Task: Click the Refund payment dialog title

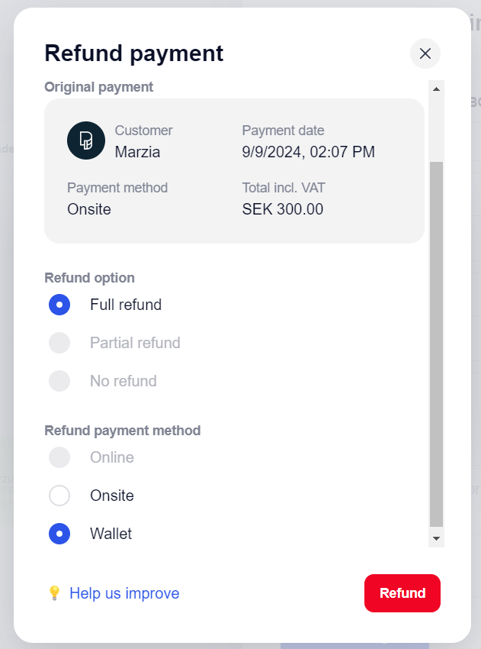Action: point(134,53)
